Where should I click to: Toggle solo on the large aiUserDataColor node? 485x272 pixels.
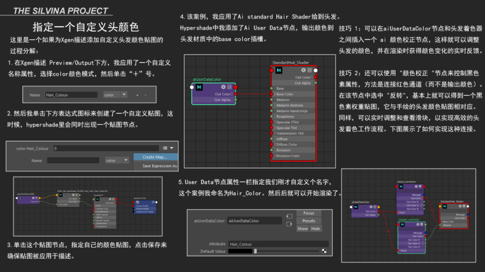(x=223, y=87)
